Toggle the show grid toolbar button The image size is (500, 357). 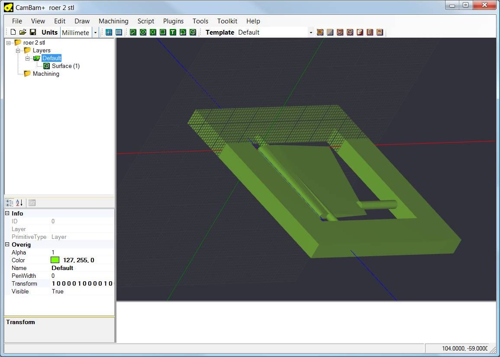click(x=119, y=32)
